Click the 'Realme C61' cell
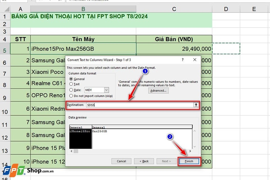Screen dimensions: 270x180 pyautogui.click(x=48, y=83)
